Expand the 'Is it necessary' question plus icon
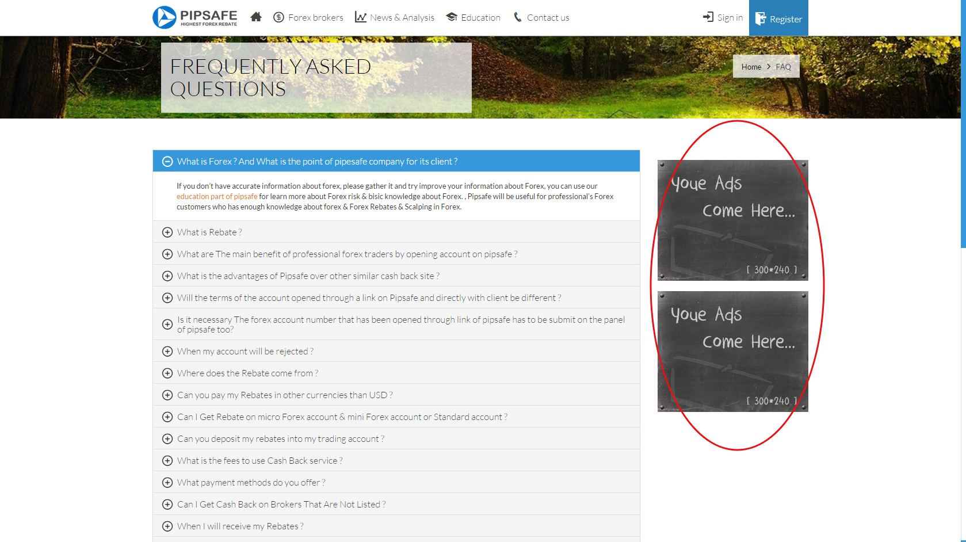The width and height of the screenshot is (966, 542). (167, 325)
